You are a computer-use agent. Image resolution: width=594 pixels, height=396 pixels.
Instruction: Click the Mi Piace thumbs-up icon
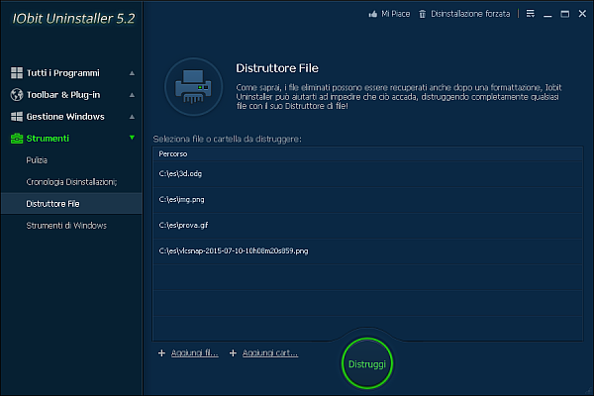(x=373, y=14)
